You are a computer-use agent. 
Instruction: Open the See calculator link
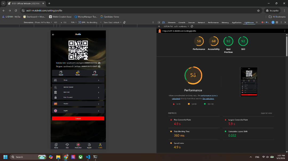tap(208, 98)
